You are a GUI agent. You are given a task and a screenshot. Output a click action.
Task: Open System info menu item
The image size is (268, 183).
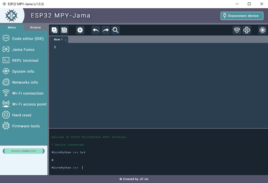tap(24, 71)
